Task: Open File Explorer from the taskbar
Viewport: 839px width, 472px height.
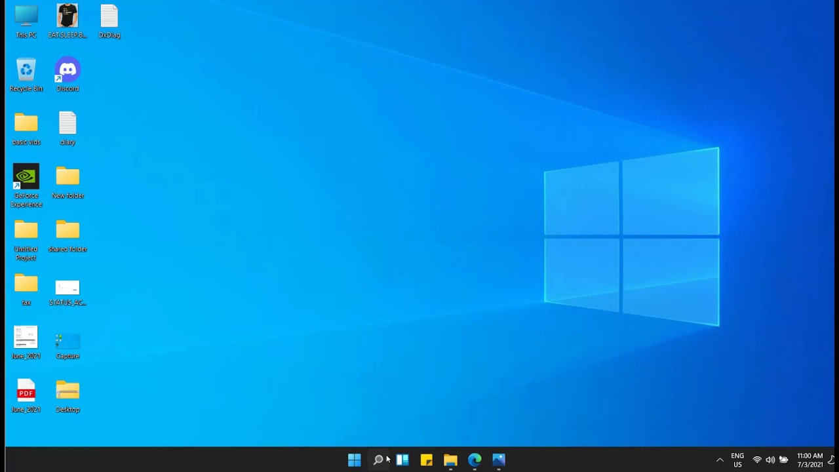Action: pos(450,460)
